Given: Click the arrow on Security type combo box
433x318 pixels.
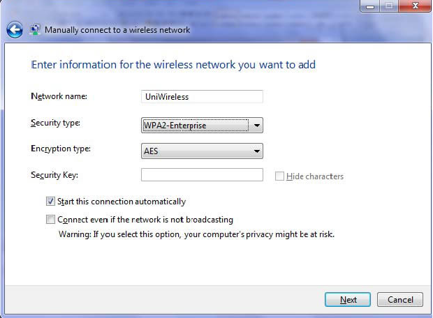Looking at the screenshot, I should [256, 126].
